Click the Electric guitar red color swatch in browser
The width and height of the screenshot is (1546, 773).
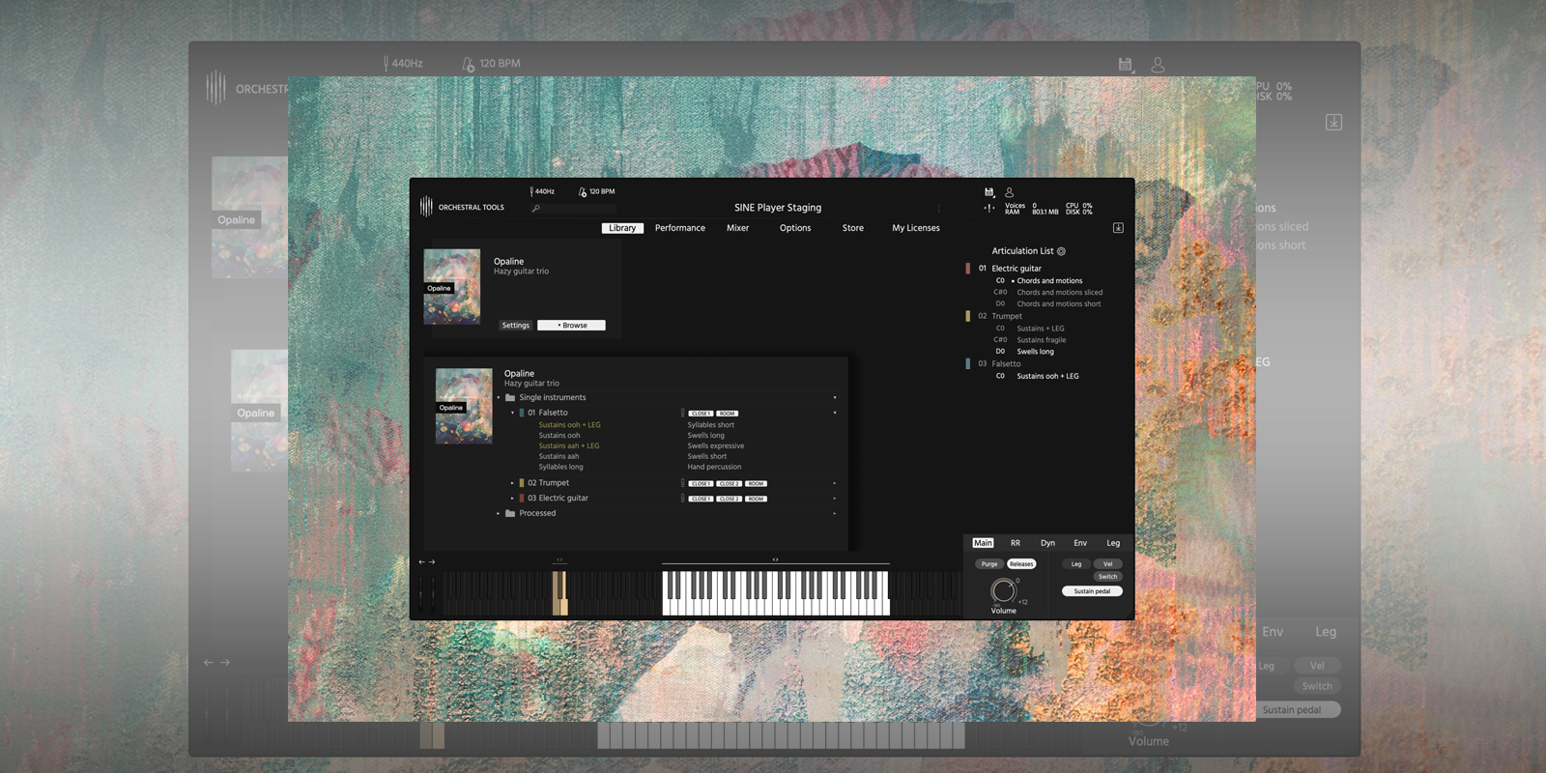point(522,499)
